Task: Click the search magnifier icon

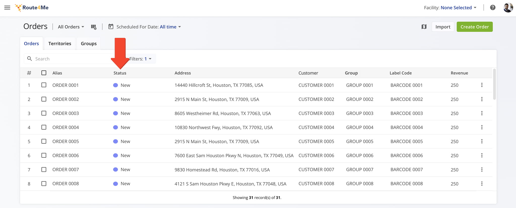Action: [x=29, y=59]
